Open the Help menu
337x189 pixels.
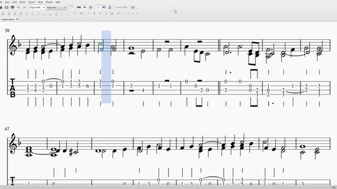pos(58,2)
